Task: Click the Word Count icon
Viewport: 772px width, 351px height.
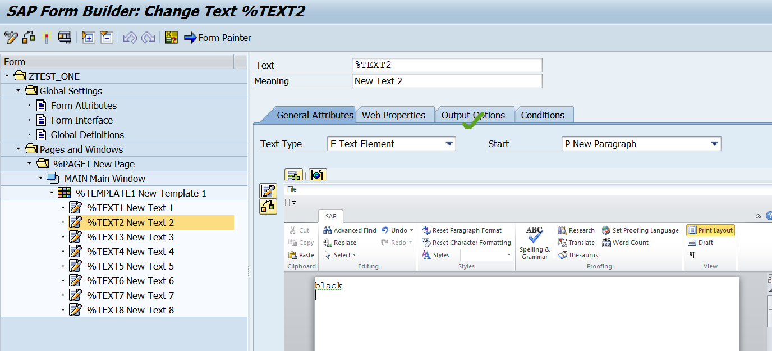Action: 625,243
